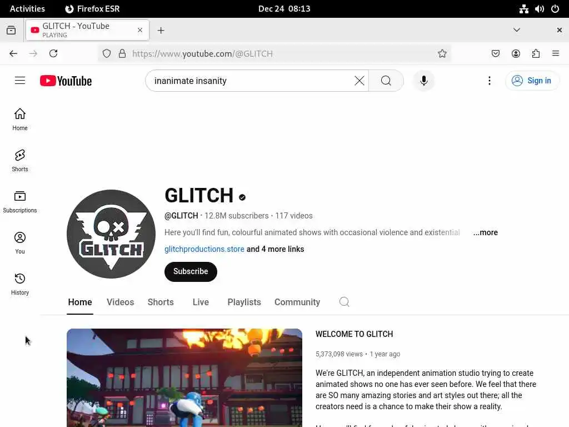
Task: Open clock showing Dec 24 08:13
Action: [284, 9]
